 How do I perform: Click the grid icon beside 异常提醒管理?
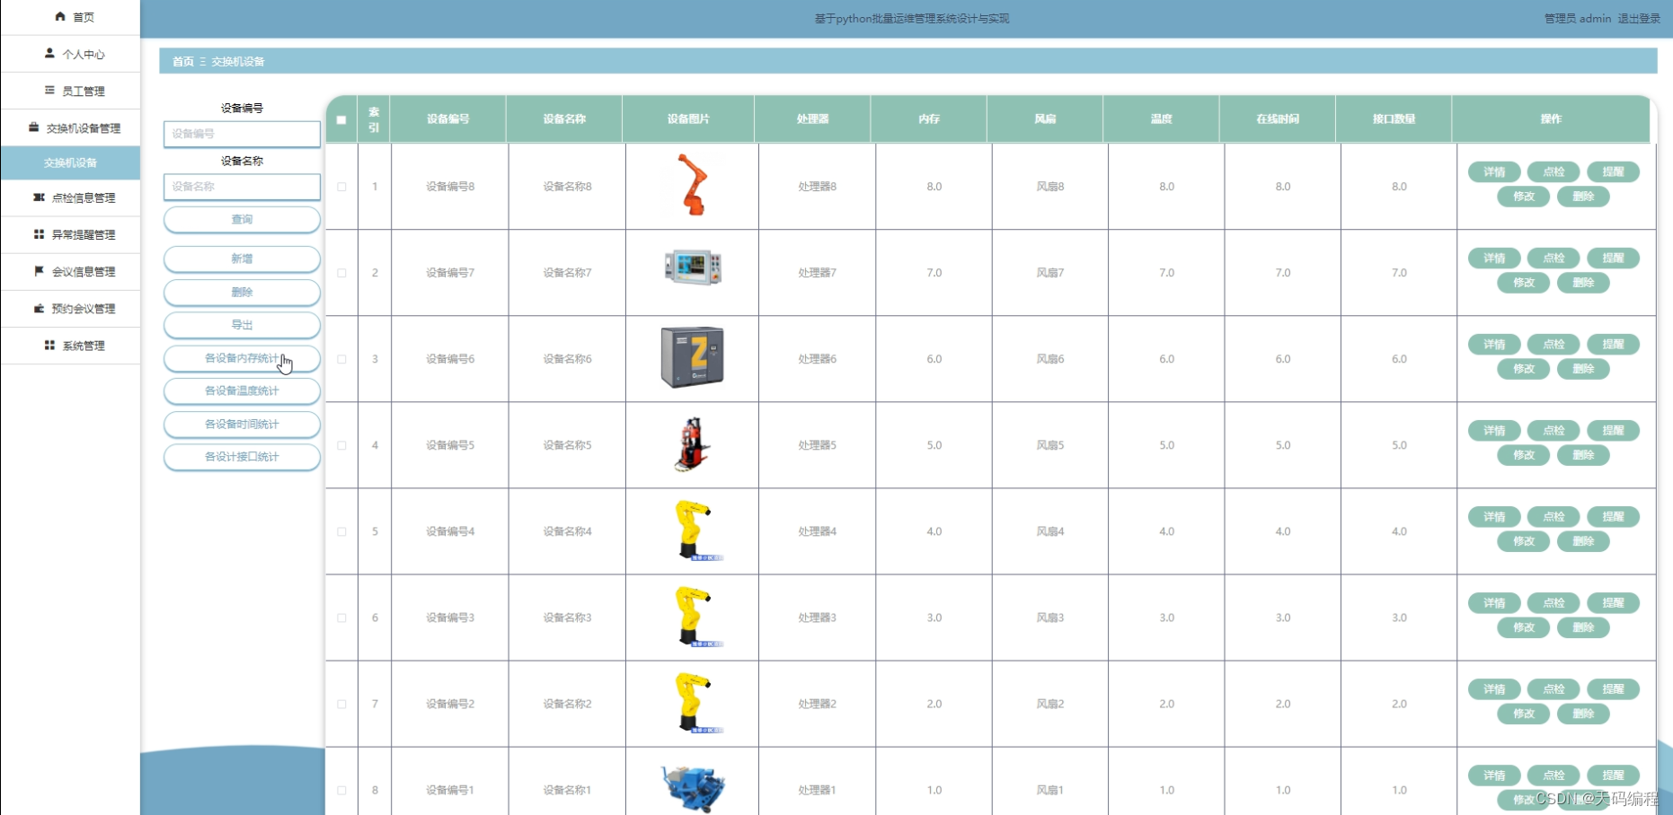click(39, 233)
